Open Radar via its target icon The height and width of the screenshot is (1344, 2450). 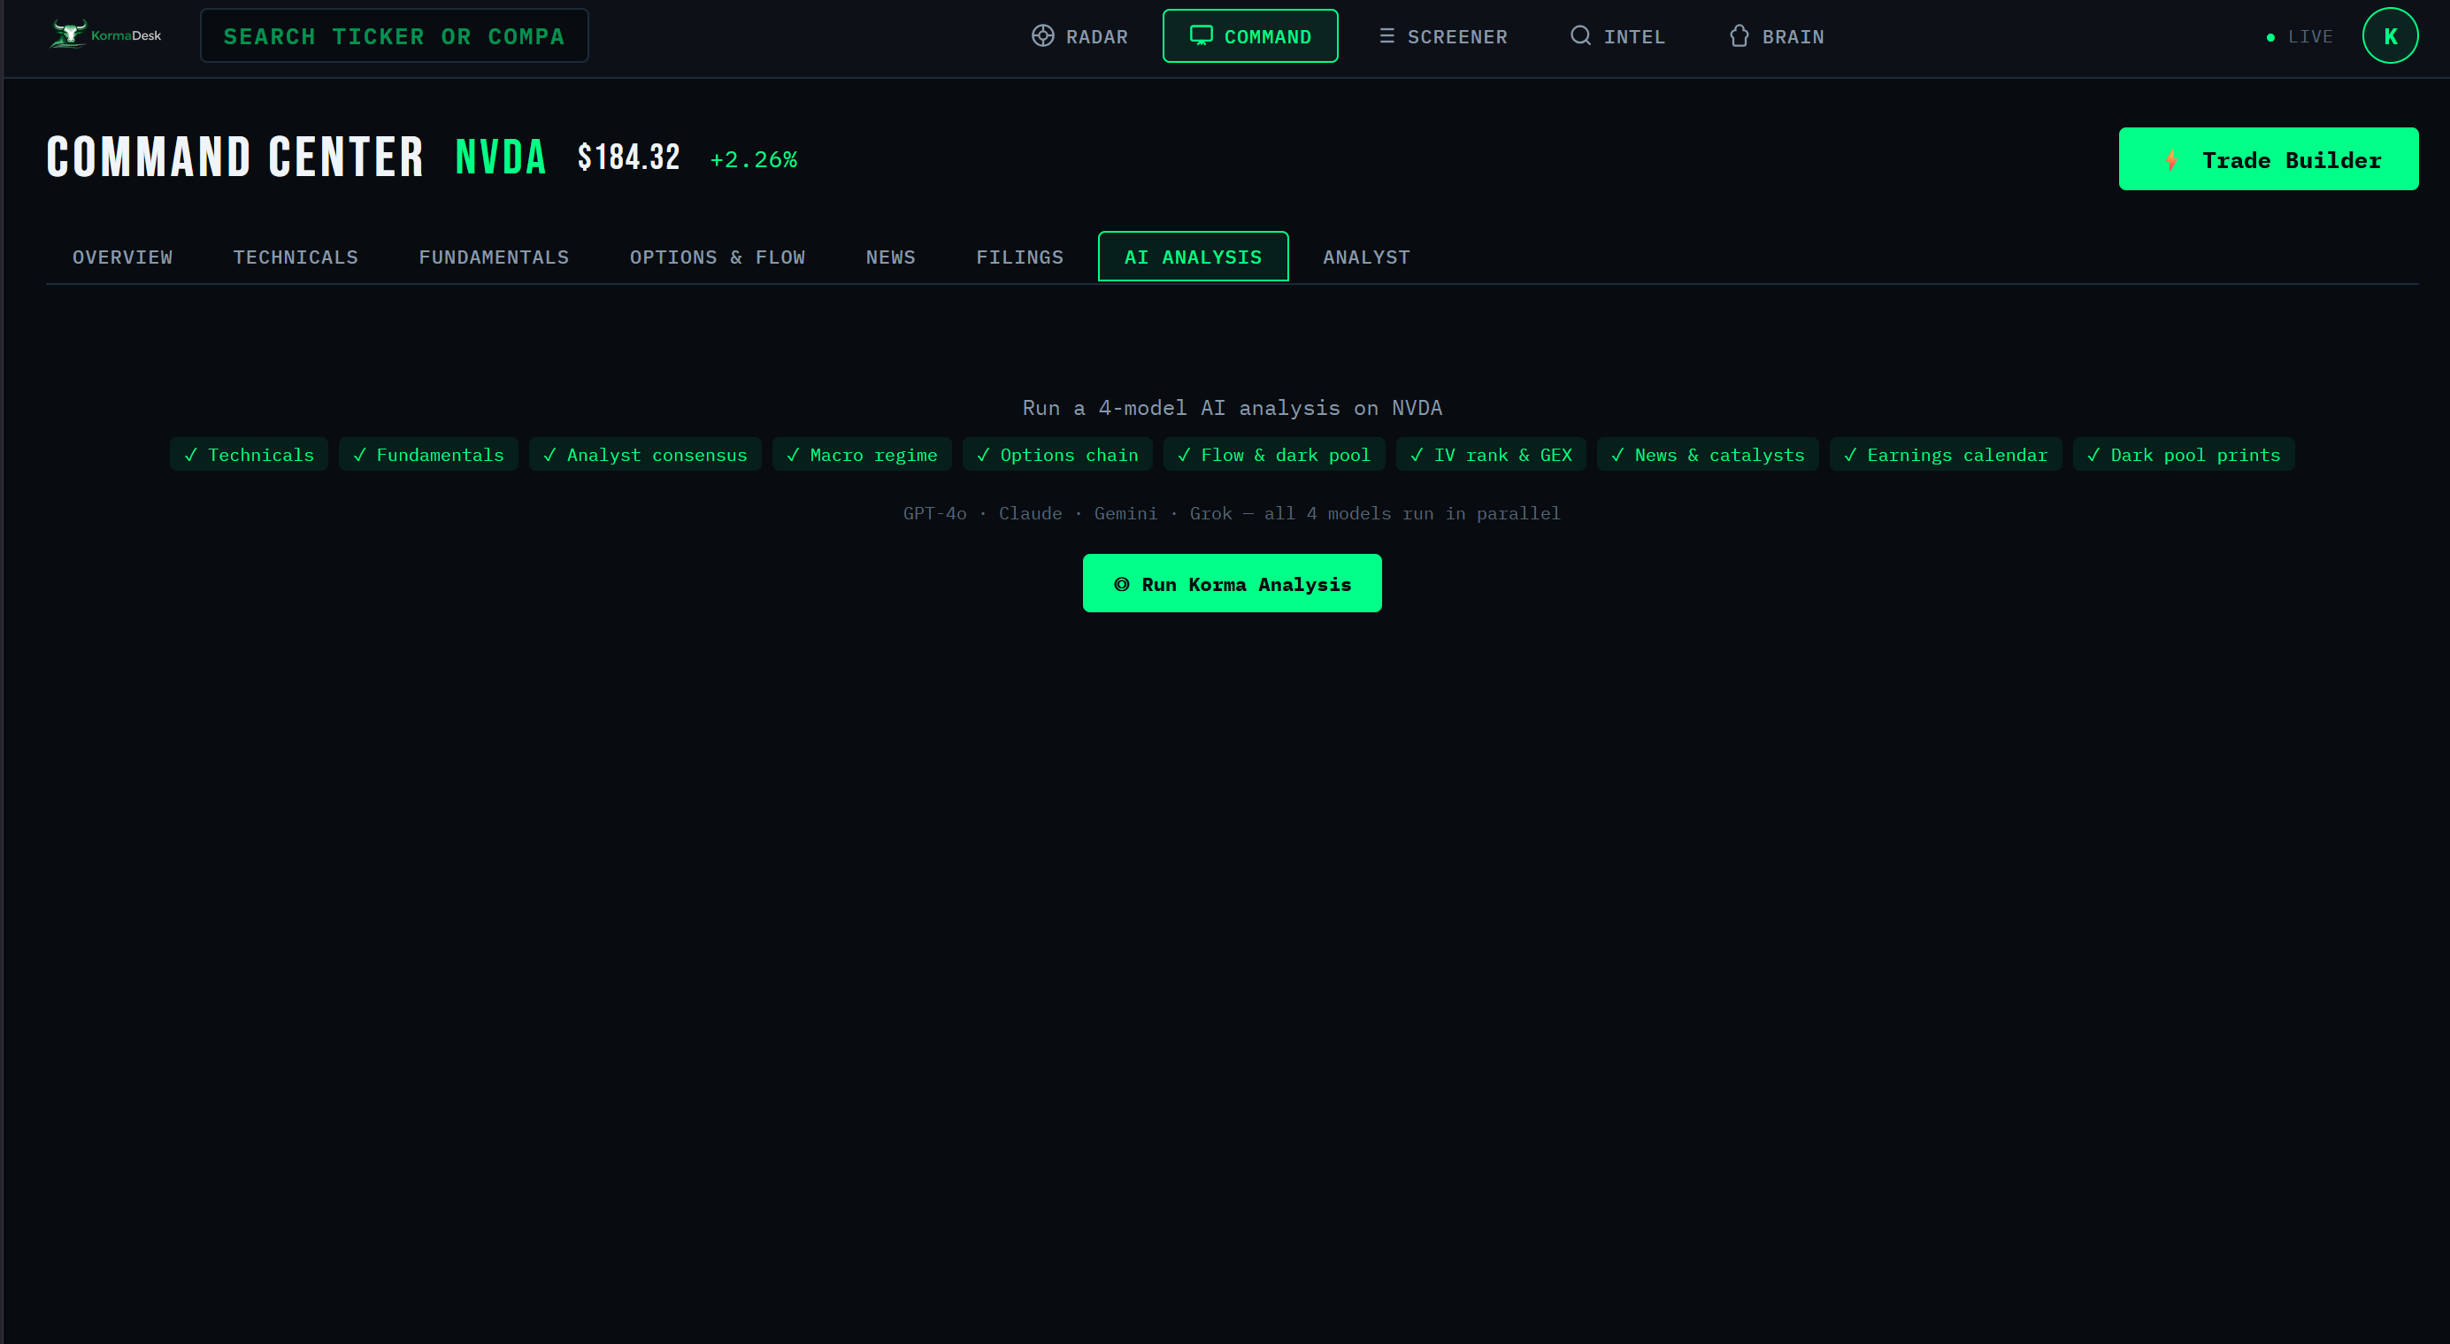(x=1042, y=36)
